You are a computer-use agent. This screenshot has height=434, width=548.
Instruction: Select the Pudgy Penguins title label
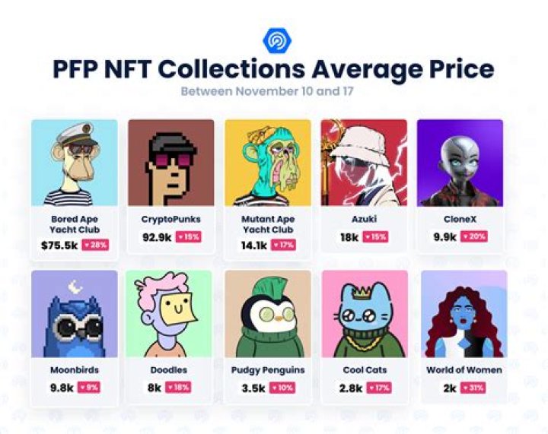[x=267, y=370]
